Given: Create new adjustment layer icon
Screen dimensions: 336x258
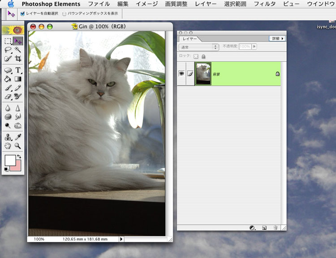Looking at the screenshot, I should 252,228.
